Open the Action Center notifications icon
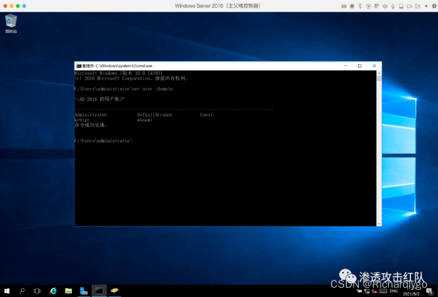 [429, 292]
